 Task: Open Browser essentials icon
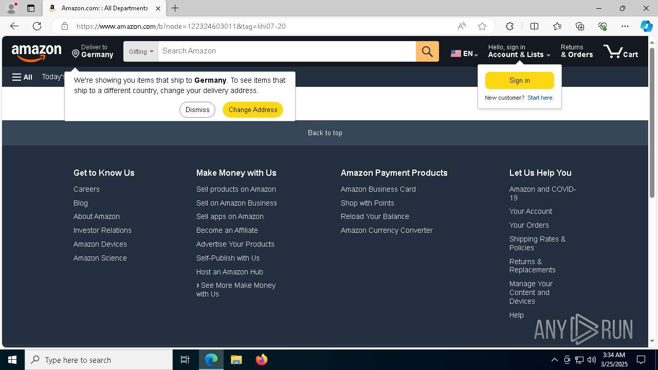coord(602,26)
